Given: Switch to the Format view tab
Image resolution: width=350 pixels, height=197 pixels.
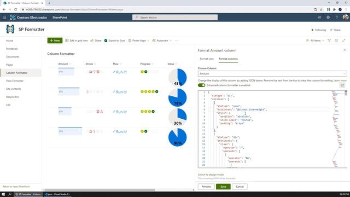Looking at the screenshot, I should [x=207, y=59].
